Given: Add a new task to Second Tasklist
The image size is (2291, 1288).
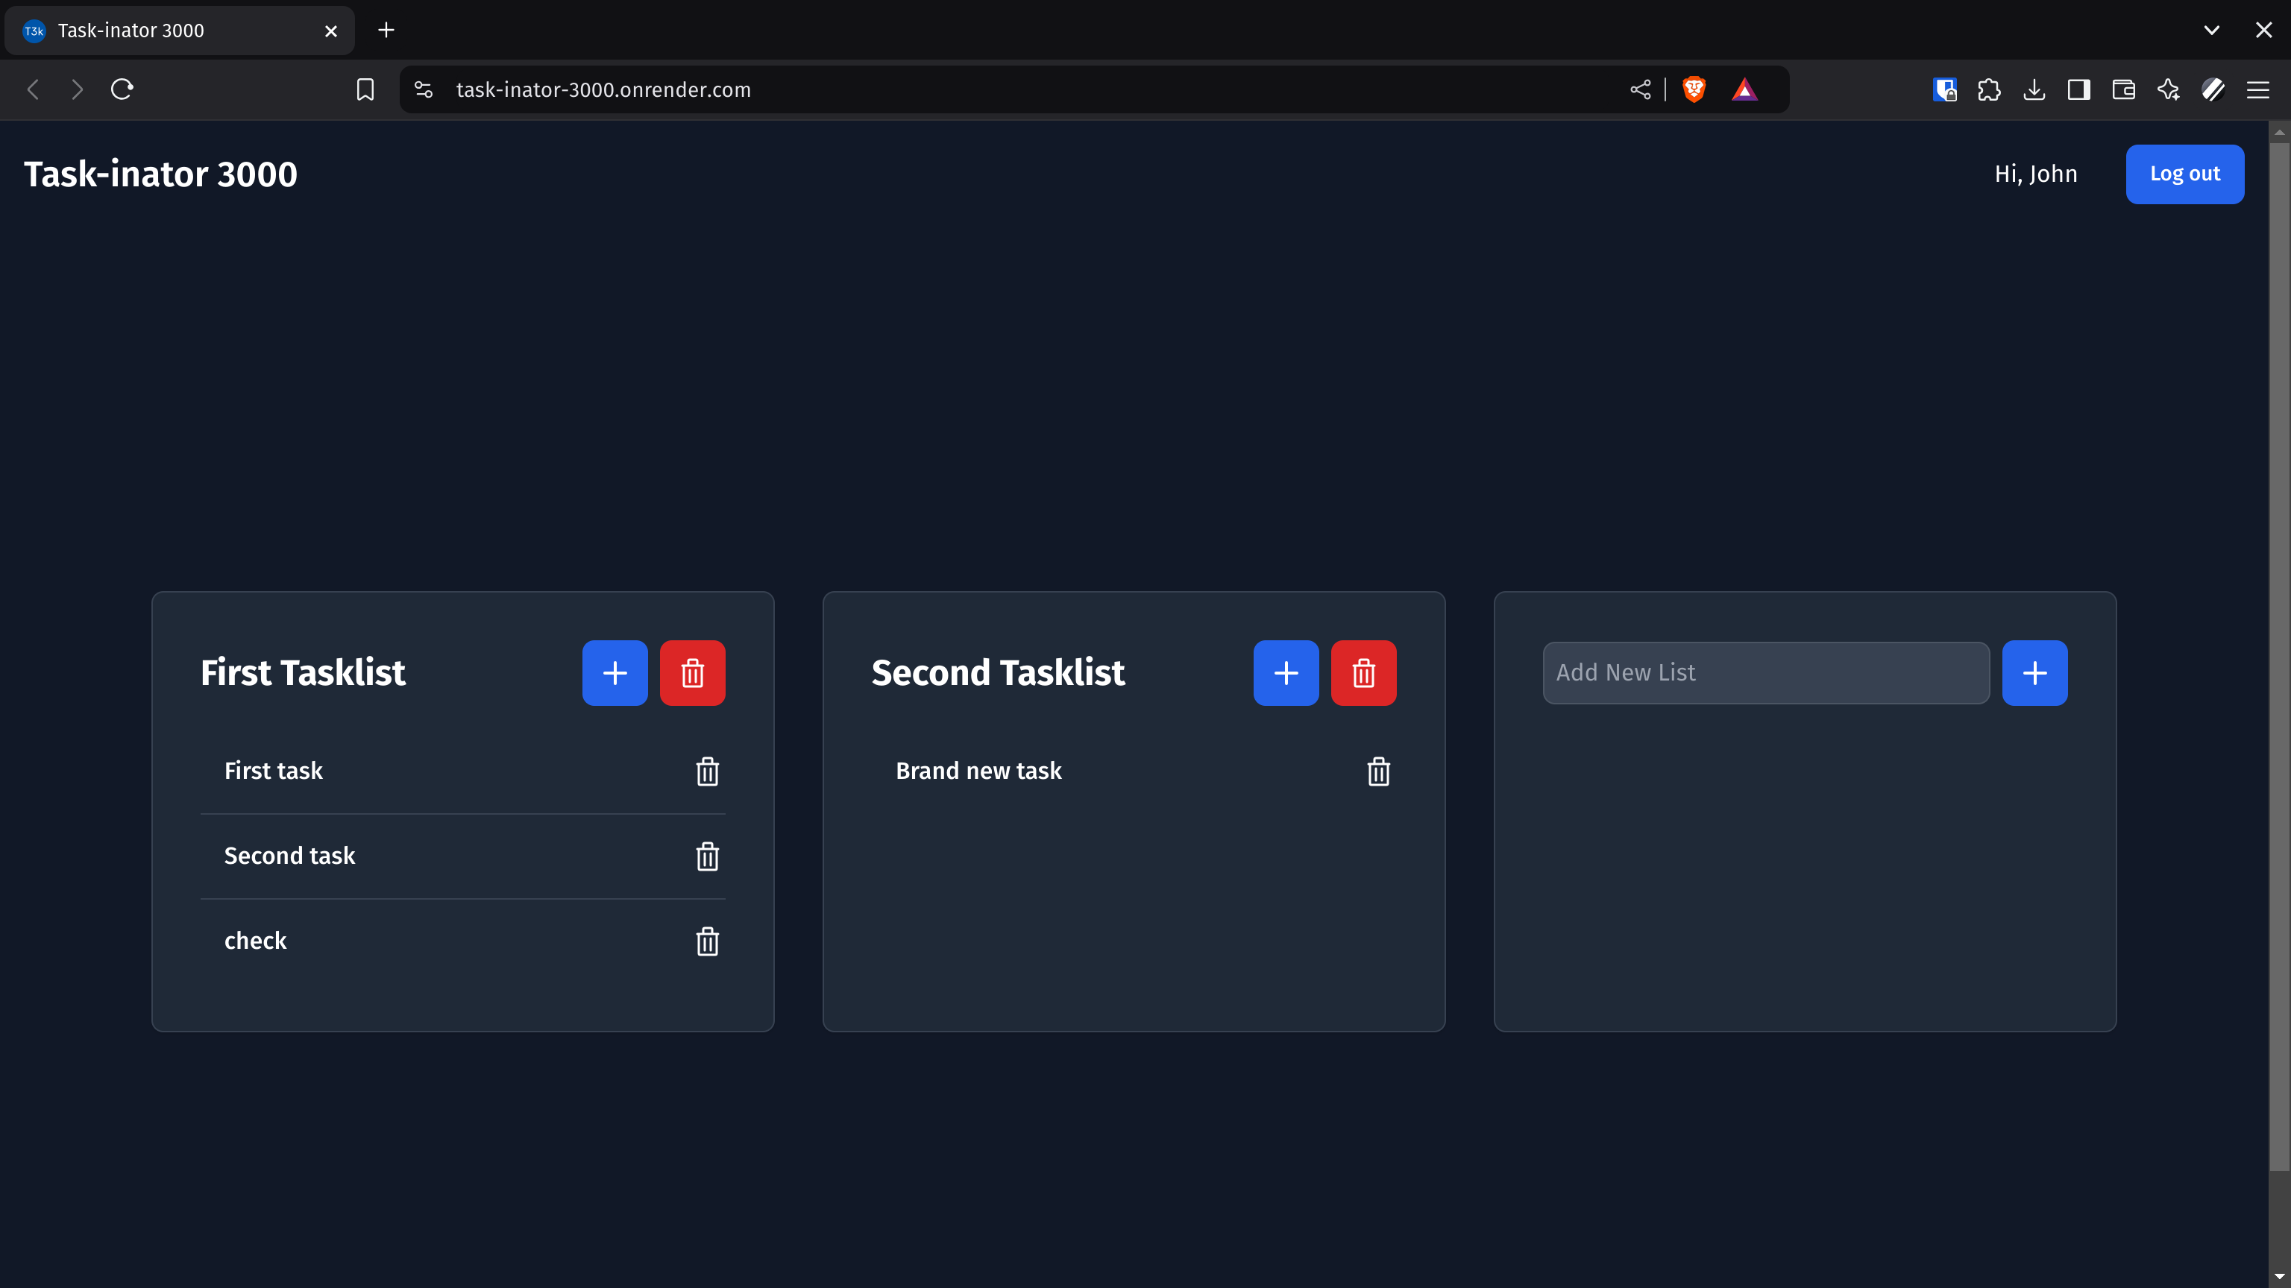Looking at the screenshot, I should click(1285, 673).
